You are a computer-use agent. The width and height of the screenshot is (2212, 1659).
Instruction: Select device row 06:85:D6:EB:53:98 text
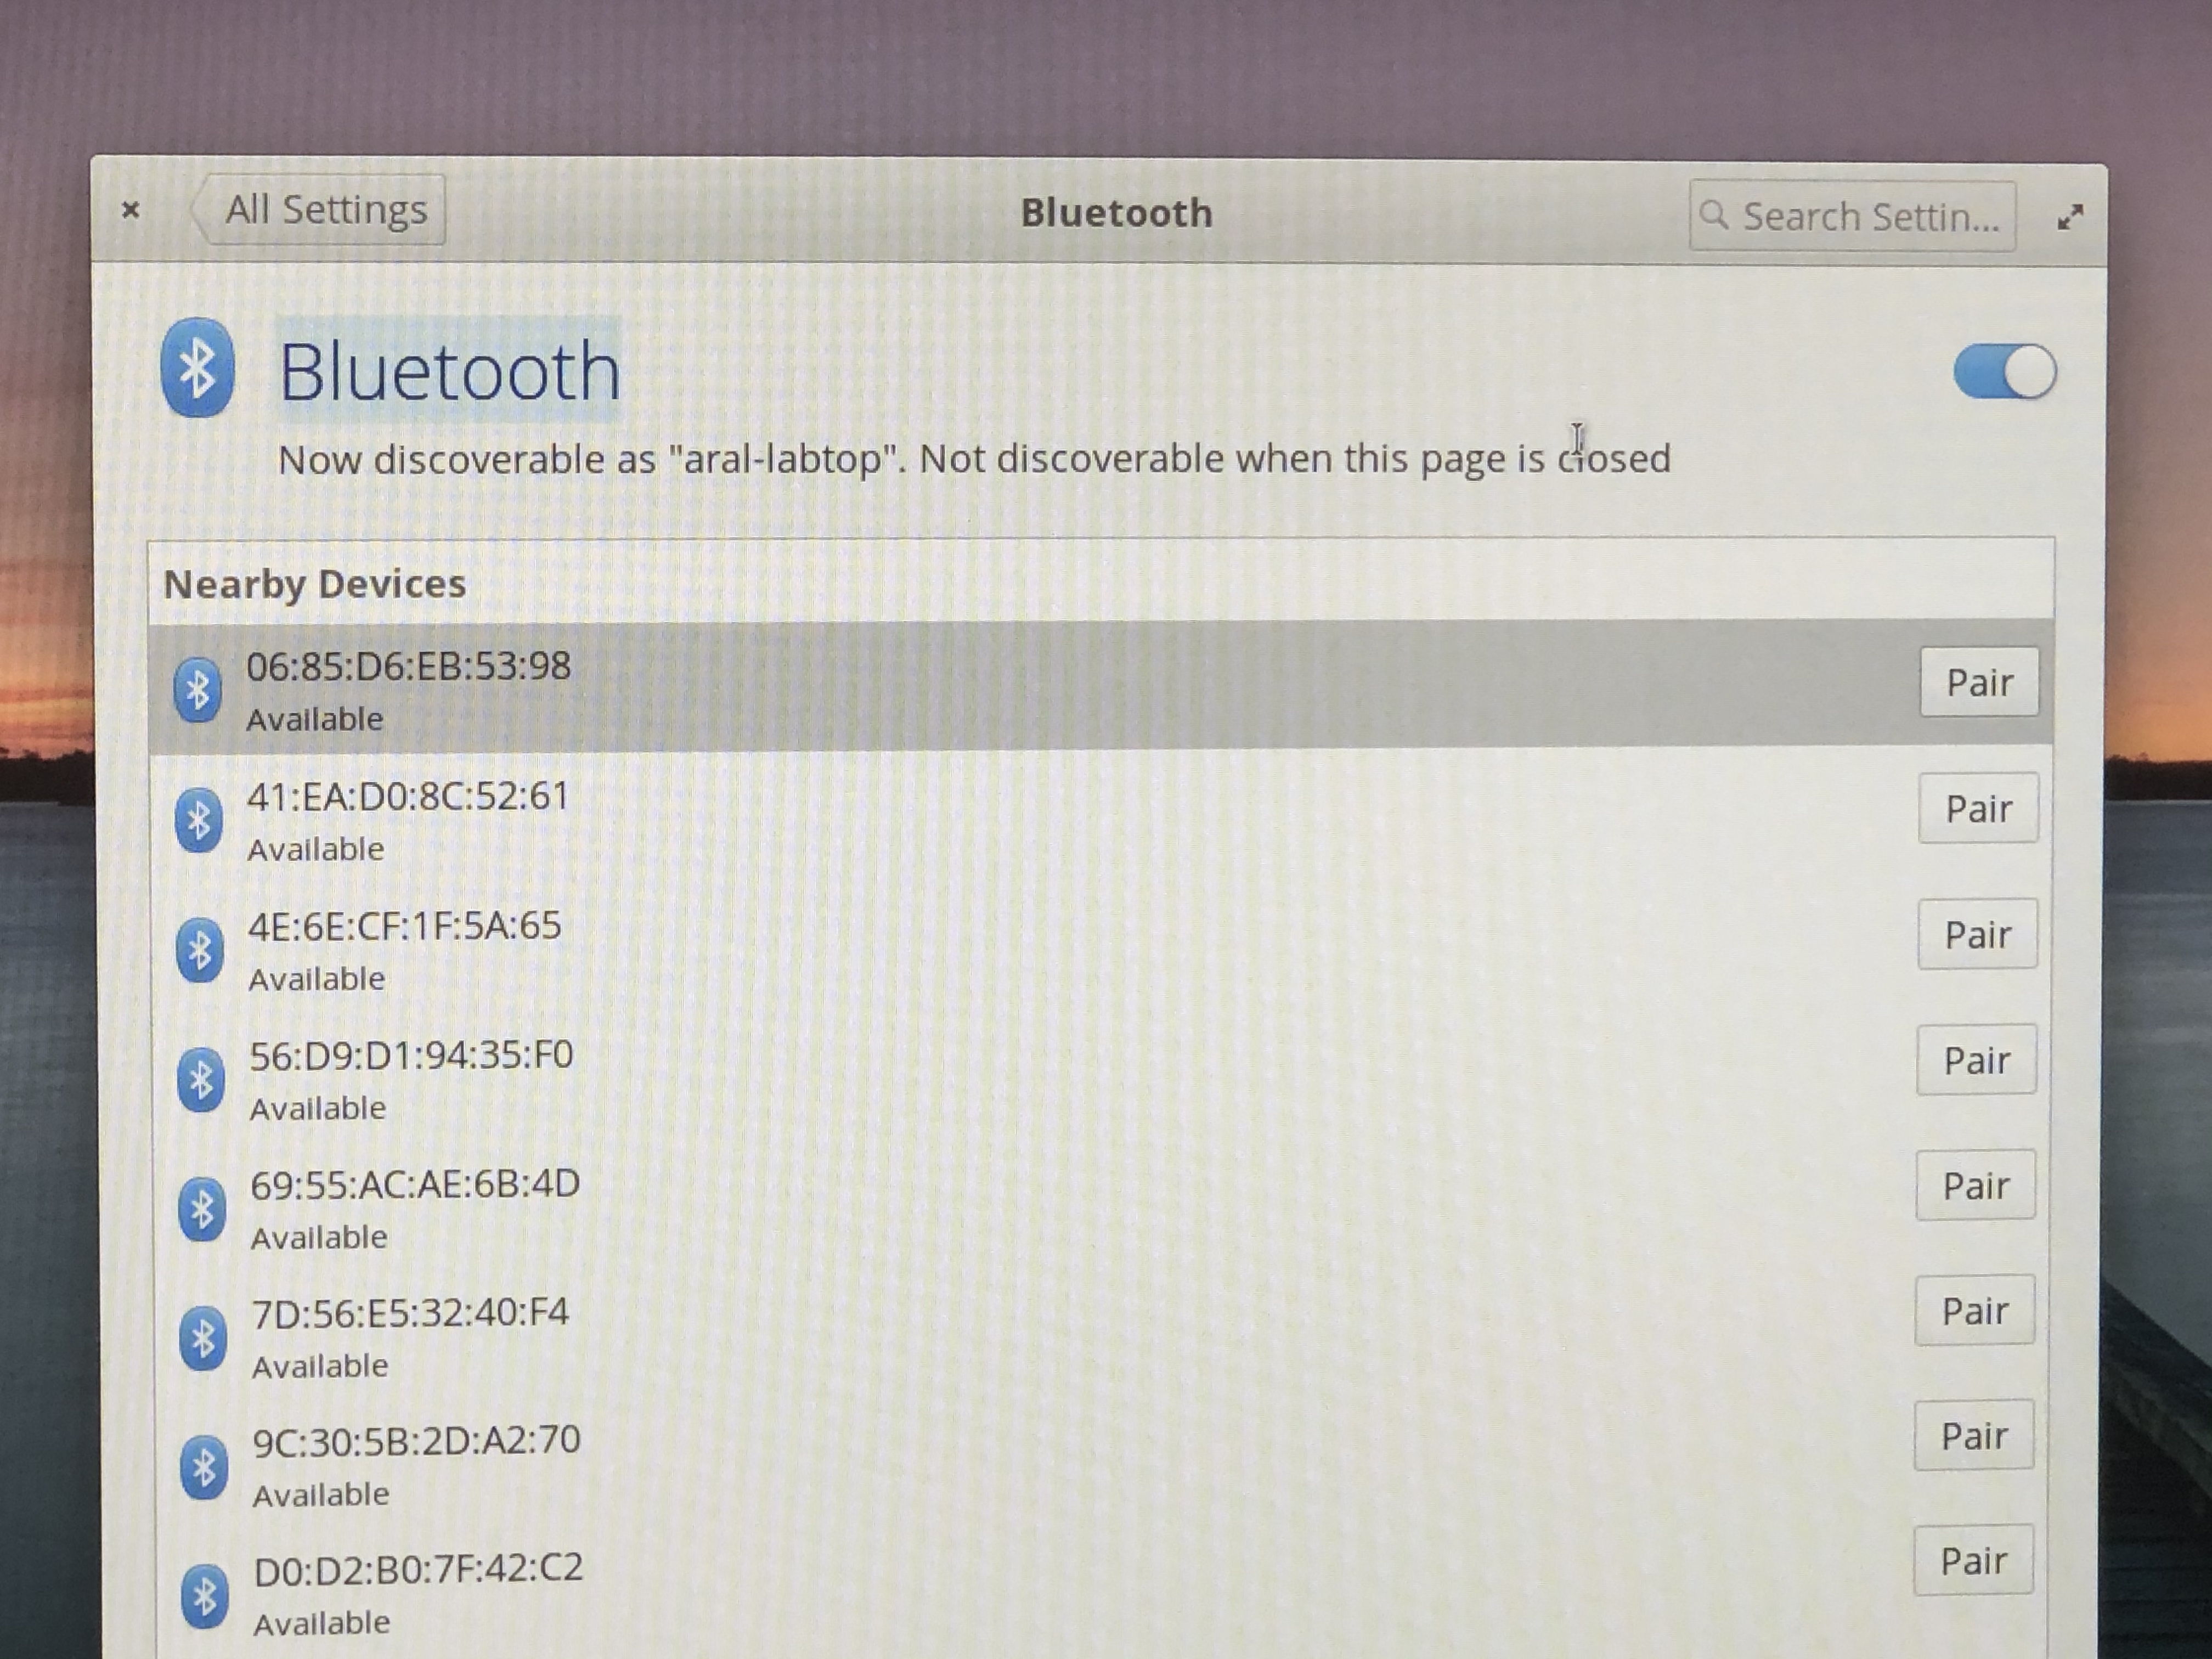408,666
